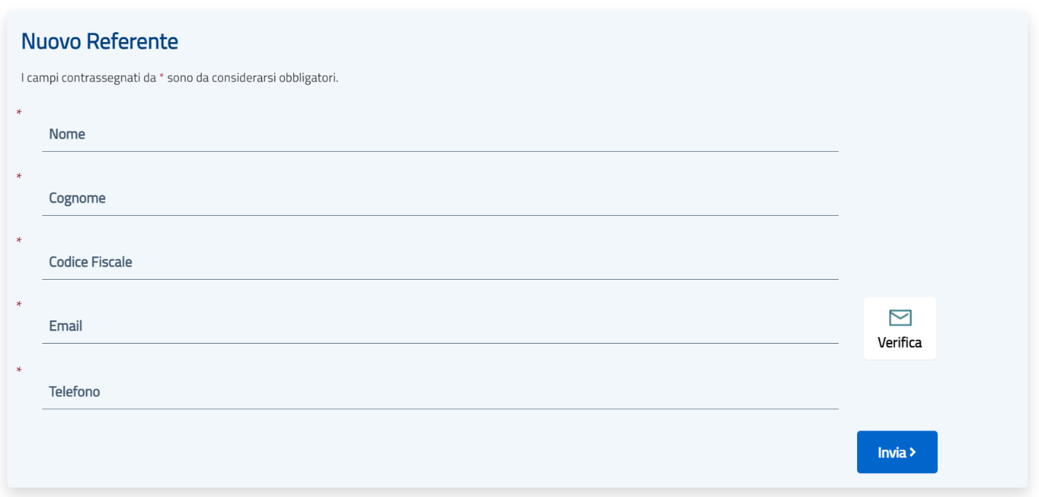The width and height of the screenshot is (1039, 497).
Task: Click the required asterisk beside Telefono field
Action: tap(19, 370)
